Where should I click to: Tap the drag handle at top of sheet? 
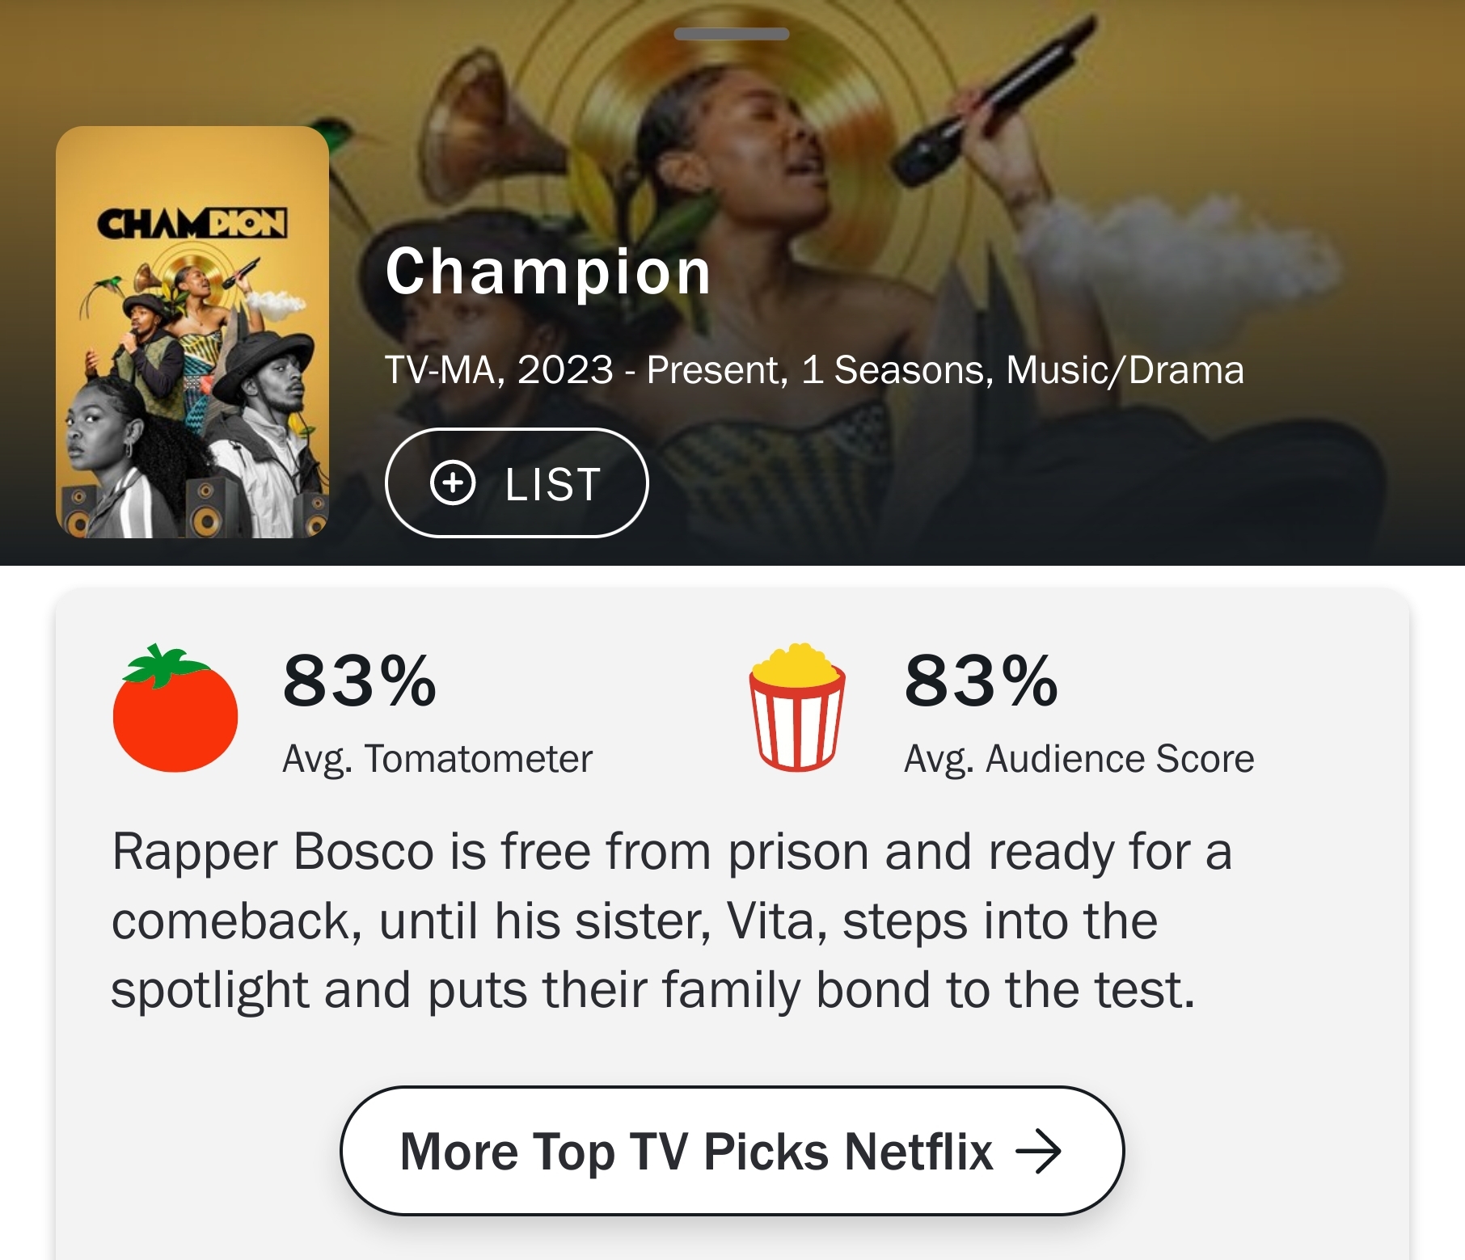(x=732, y=34)
